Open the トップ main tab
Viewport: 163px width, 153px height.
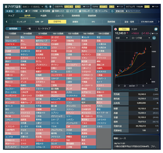coord(11,16)
